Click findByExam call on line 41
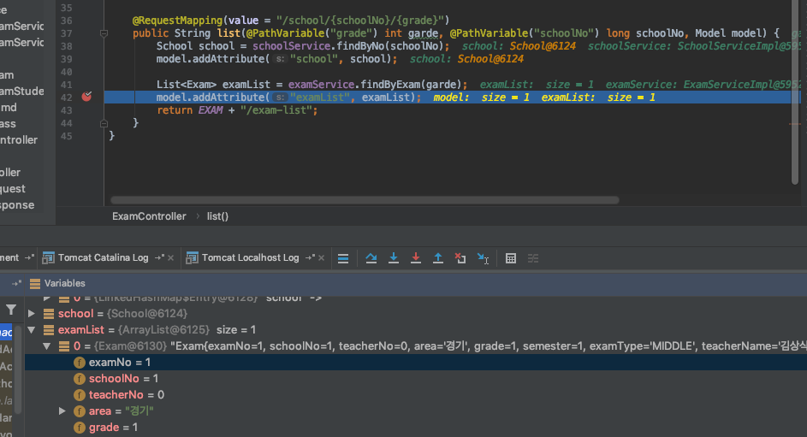This screenshot has height=437, width=807. (x=390, y=85)
